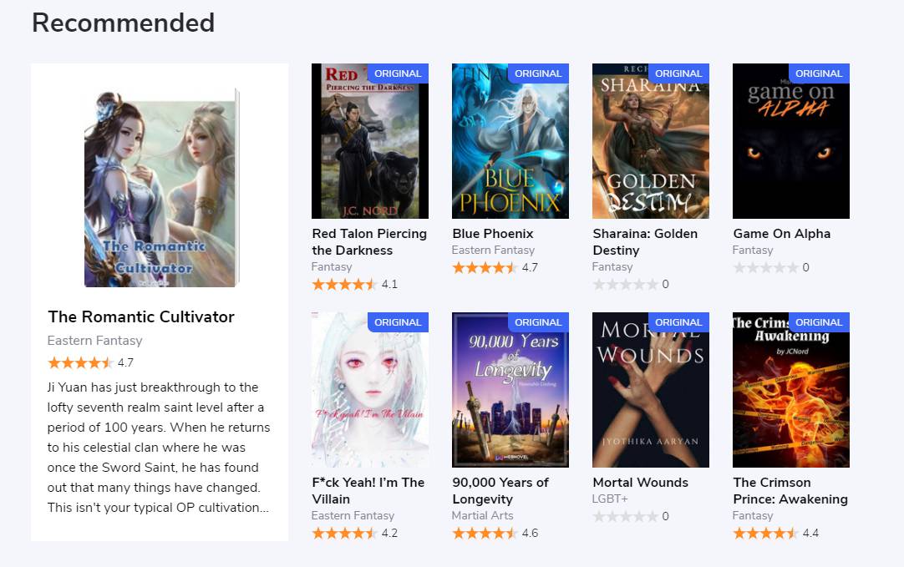Select the Sharaina Golden Destiny cover
The height and width of the screenshot is (567, 904).
click(650, 140)
